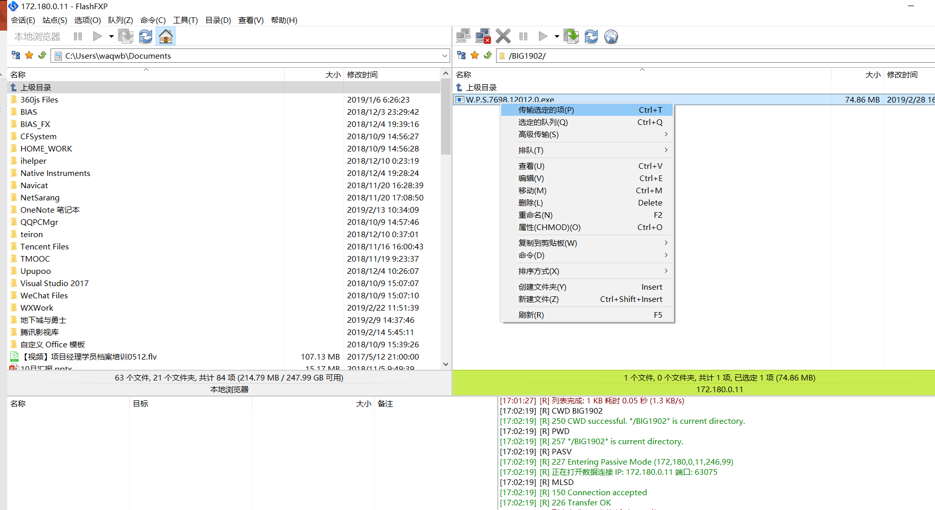Open the local path combo box dropdown
This screenshot has height=510, width=935.
[x=445, y=56]
